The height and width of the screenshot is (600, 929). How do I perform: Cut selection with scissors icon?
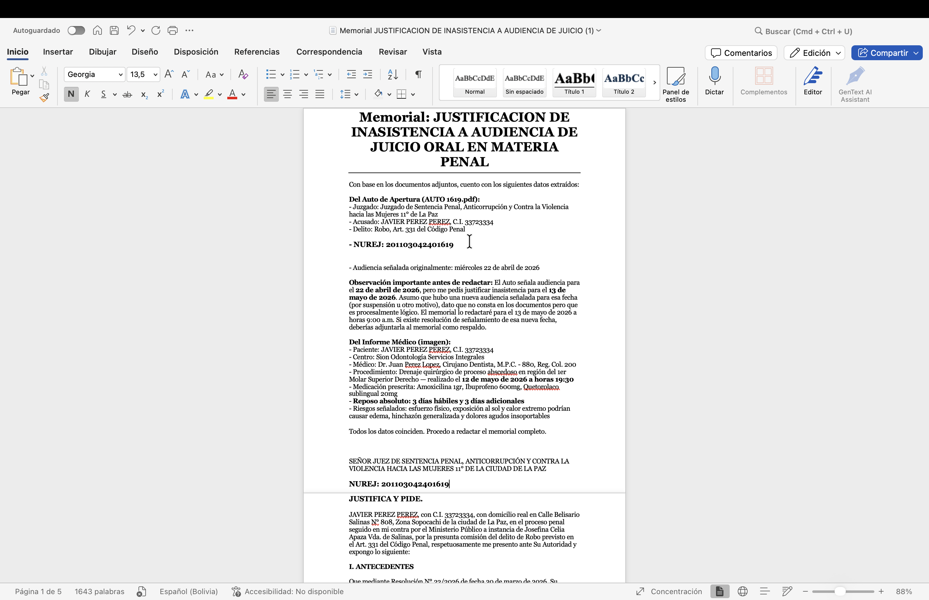[x=44, y=71]
